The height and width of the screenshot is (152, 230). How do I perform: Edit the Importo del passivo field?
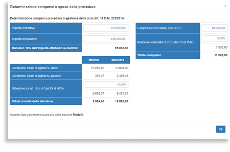point(106,39)
